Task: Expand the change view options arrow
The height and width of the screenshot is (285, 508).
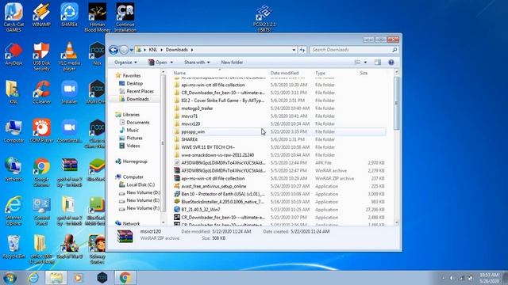Action: [365, 63]
